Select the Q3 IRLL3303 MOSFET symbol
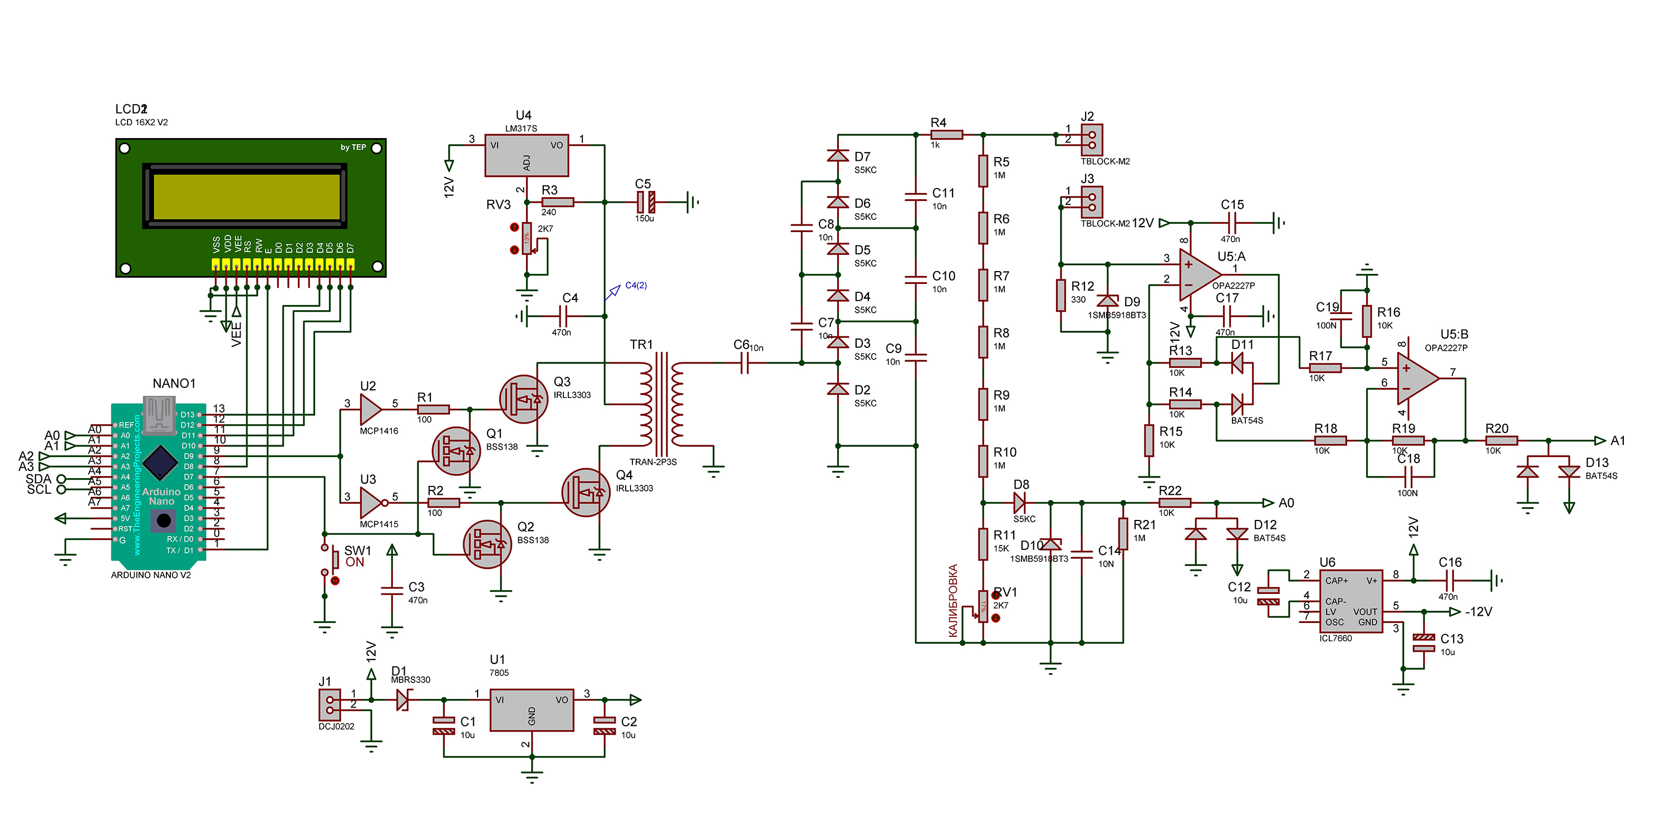This screenshot has height=840, width=1670. (x=524, y=399)
